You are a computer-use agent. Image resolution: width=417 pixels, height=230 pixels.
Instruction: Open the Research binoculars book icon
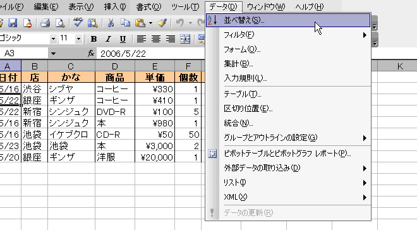coord(93,23)
